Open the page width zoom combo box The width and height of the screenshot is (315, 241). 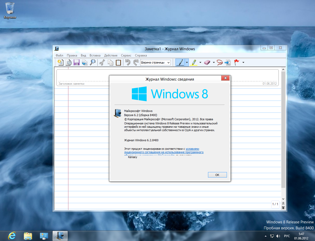(155, 62)
